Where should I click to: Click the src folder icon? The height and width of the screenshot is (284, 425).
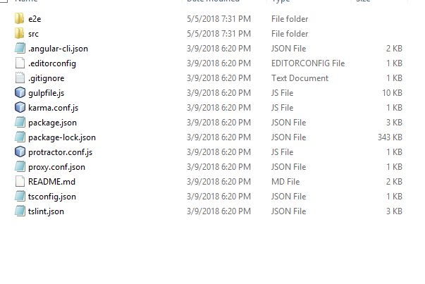click(20, 34)
